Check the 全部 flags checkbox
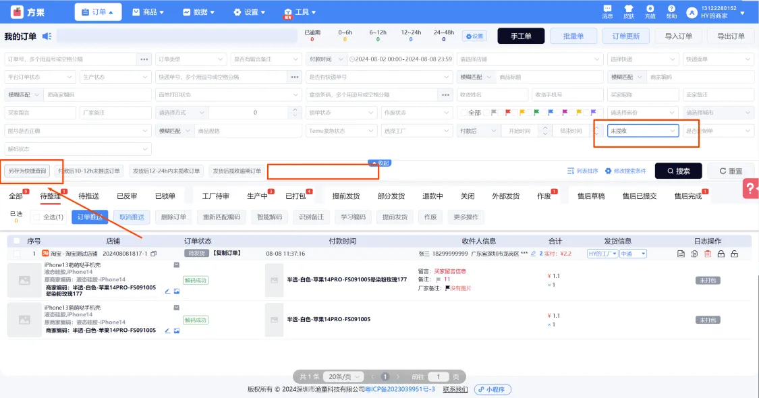 click(x=463, y=113)
